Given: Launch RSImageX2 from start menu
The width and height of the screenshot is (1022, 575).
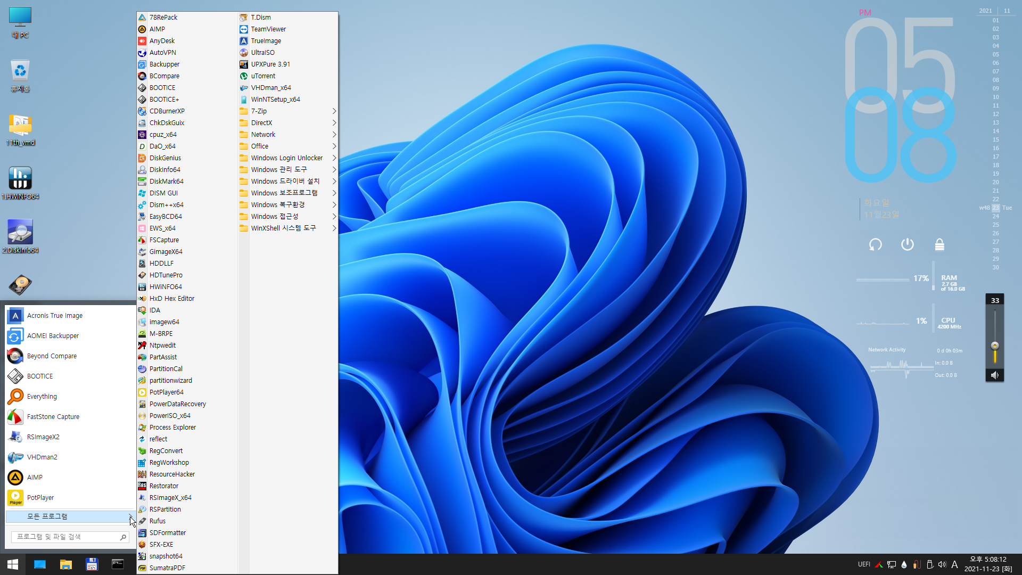Looking at the screenshot, I should [70, 437].
